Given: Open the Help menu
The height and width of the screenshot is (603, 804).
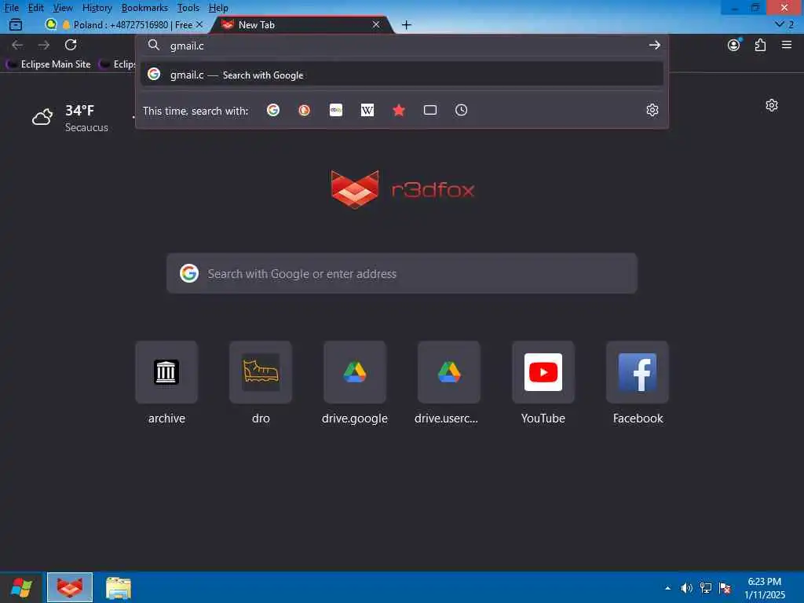Looking at the screenshot, I should 218,8.
